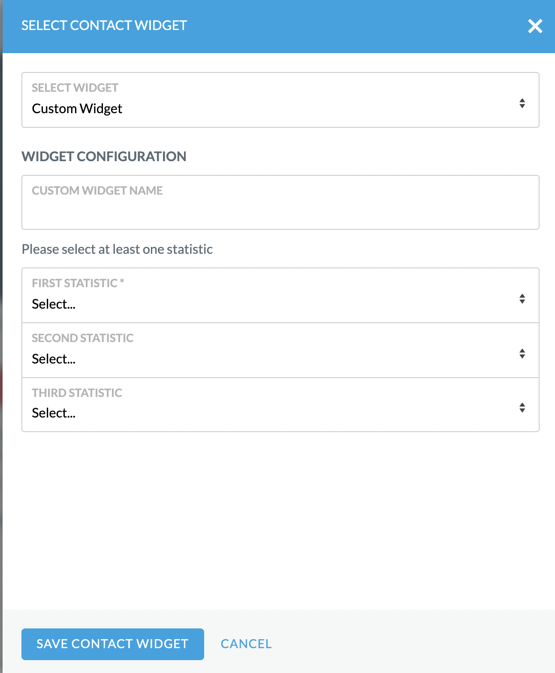Cancel the widget selection
Image resolution: width=555 pixels, height=673 pixels.
(246, 644)
